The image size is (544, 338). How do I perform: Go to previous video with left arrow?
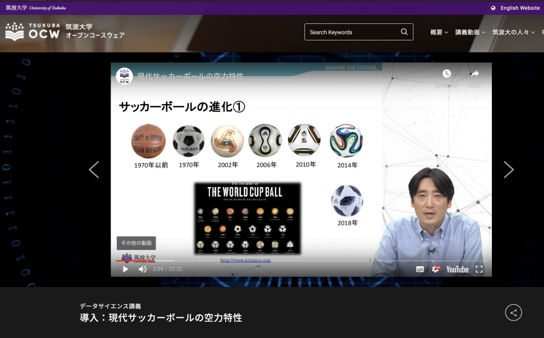(94, 170)
